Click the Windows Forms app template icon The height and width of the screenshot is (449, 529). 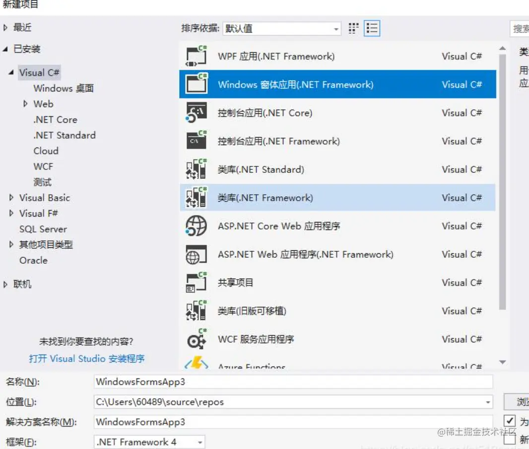coord(197,84)
